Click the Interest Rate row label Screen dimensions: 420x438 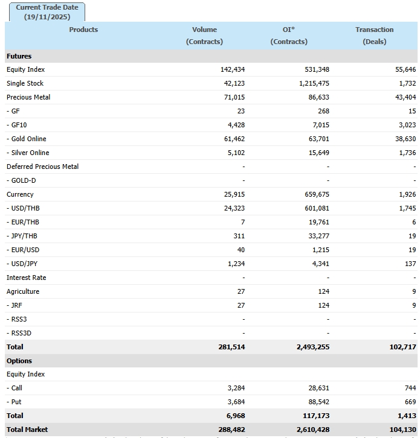pos(27,278)
